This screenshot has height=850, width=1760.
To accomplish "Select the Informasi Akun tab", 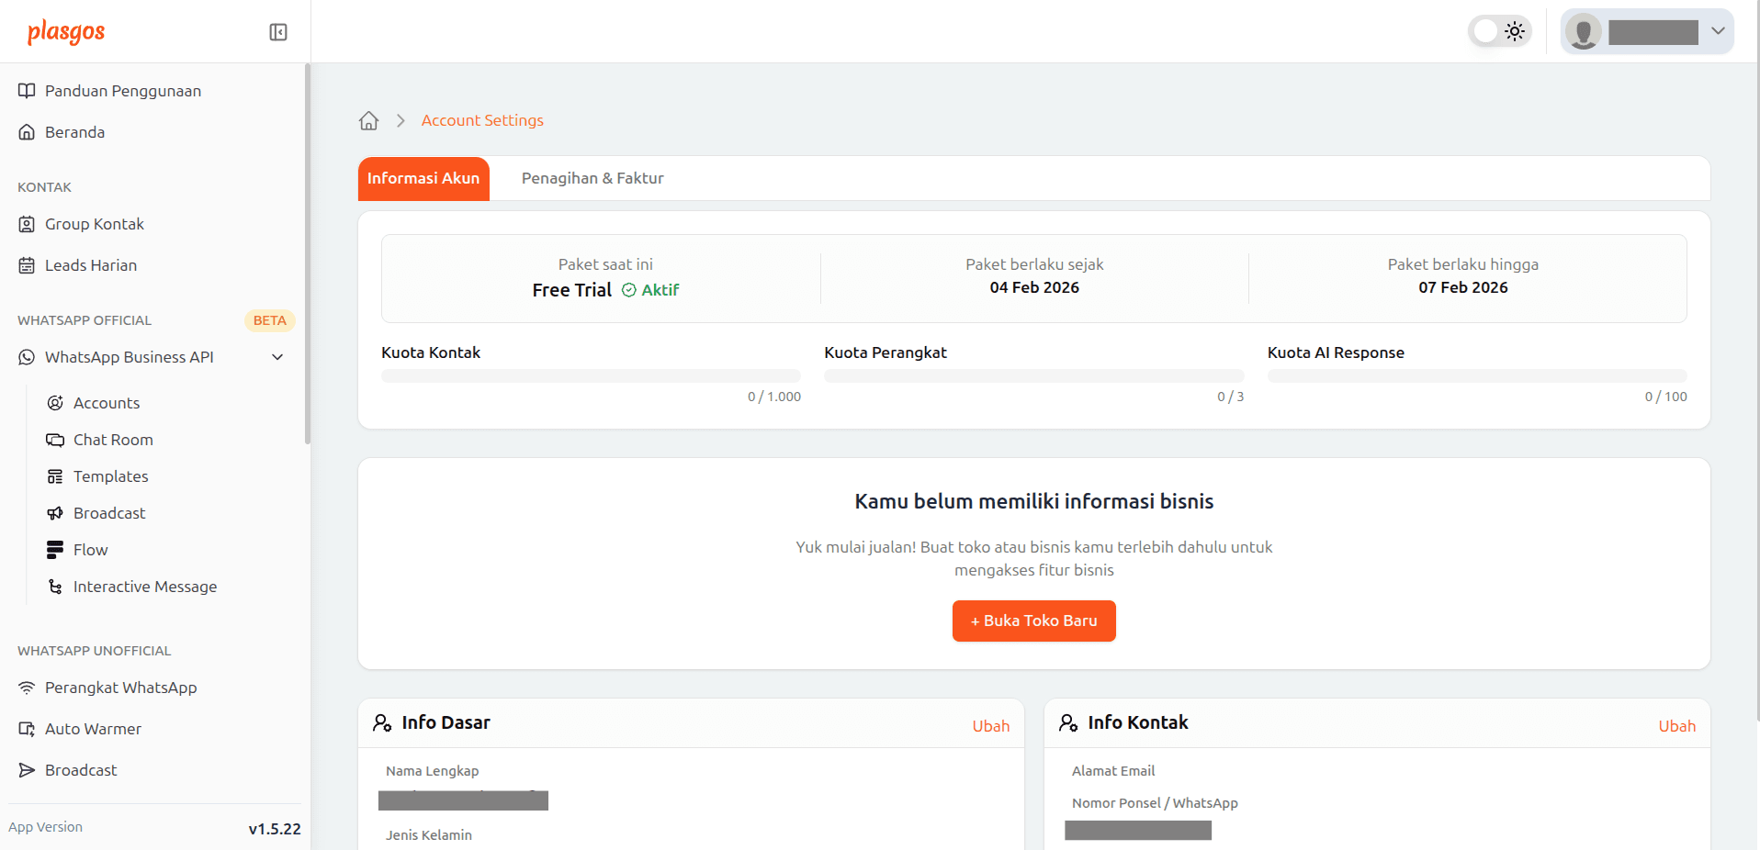I will pos(423,178).
